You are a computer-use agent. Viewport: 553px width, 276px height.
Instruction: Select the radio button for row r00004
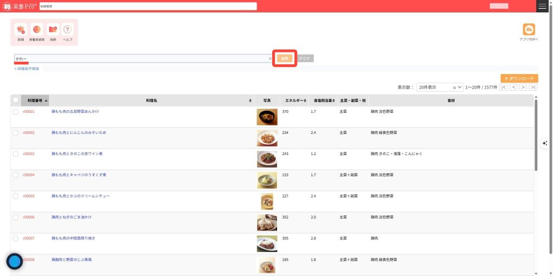(x=16, y=175)
